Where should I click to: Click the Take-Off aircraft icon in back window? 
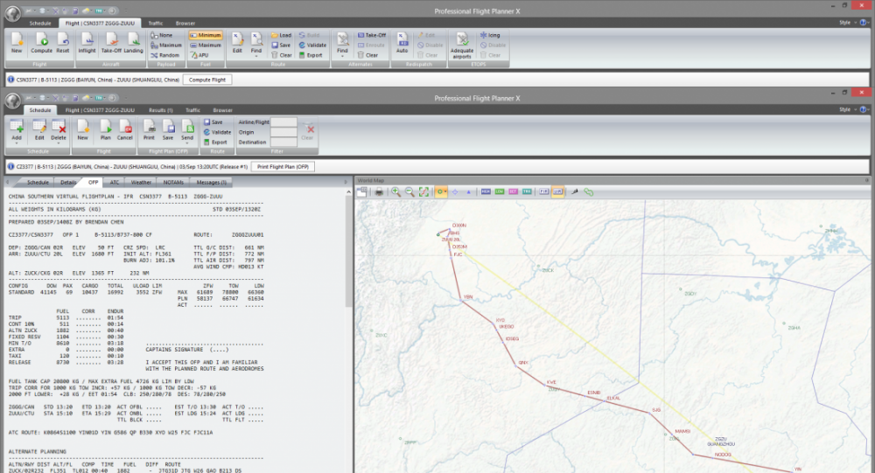point(111,43)
